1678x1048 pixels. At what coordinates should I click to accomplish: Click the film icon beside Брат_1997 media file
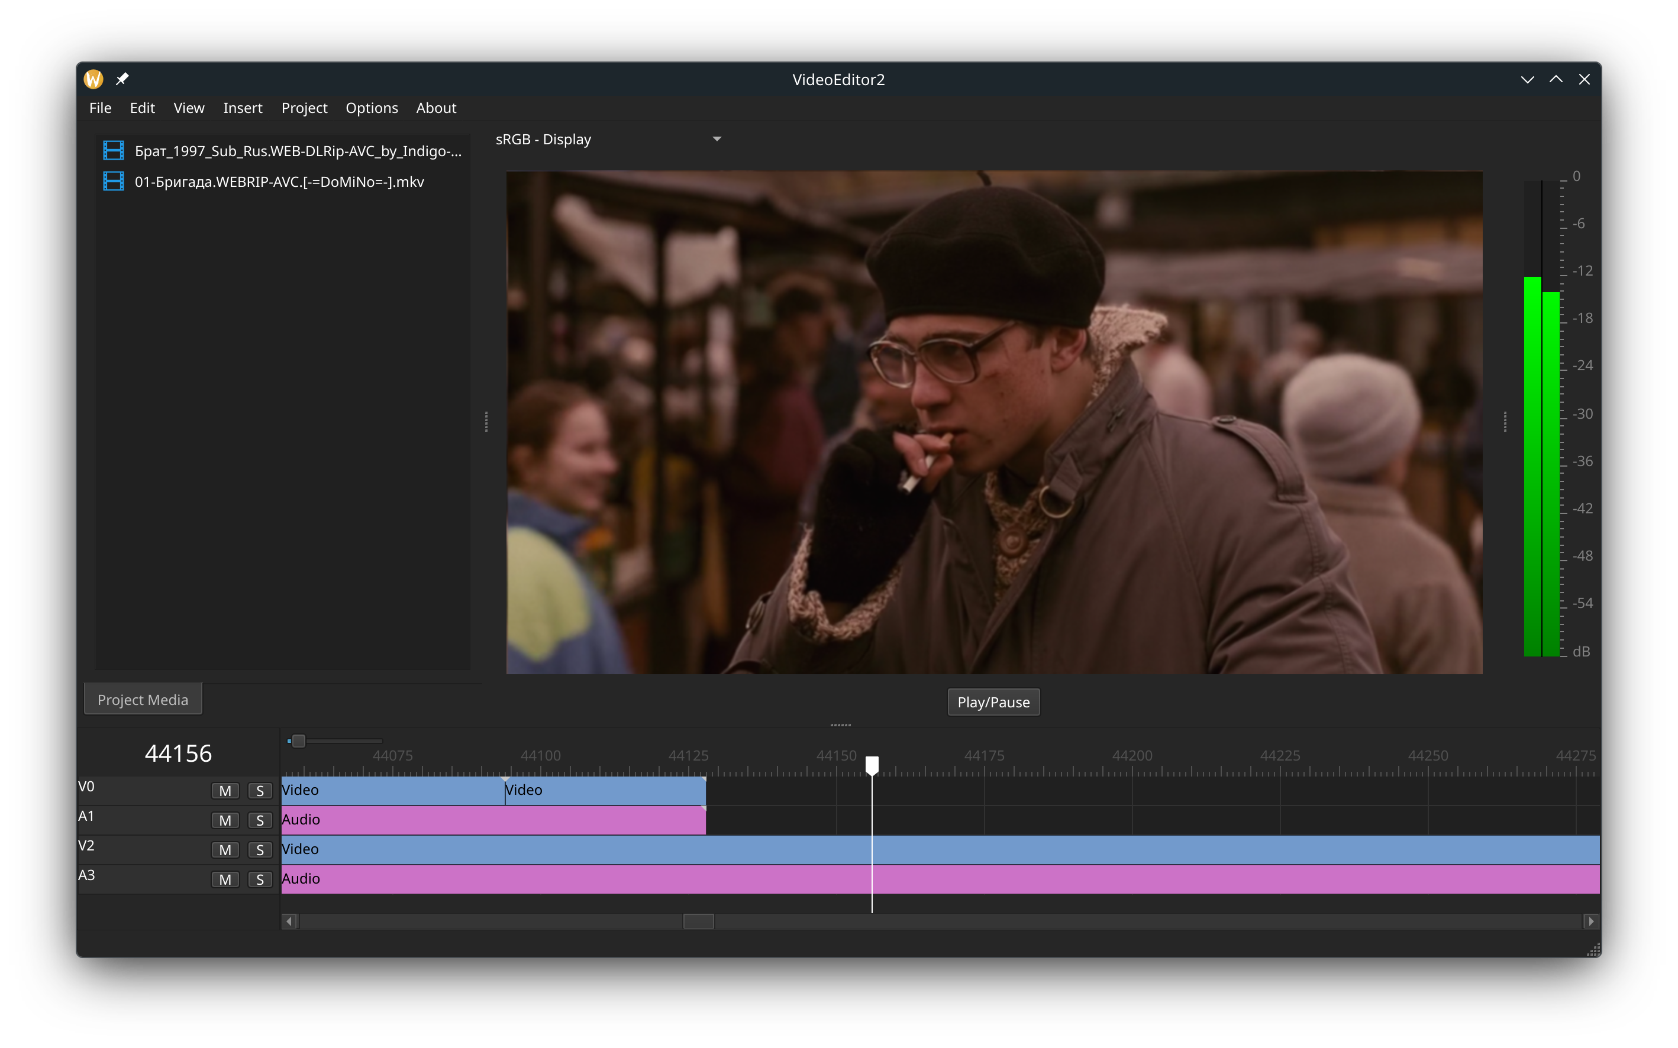tap(114, 150)
